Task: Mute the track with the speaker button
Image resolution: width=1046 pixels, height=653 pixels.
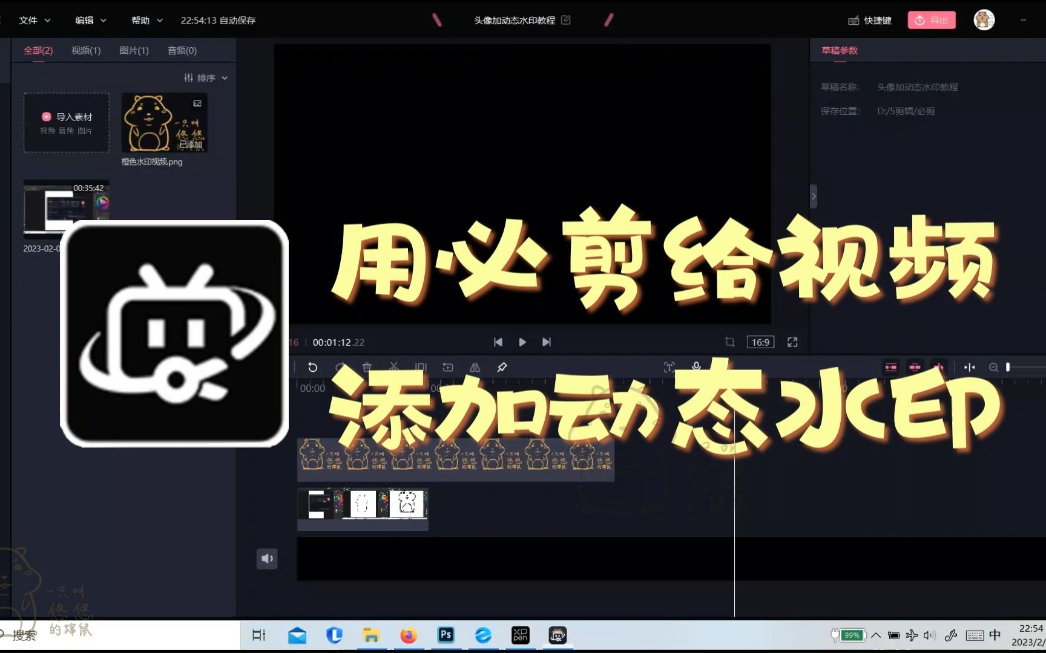Action: click(267, 559)
